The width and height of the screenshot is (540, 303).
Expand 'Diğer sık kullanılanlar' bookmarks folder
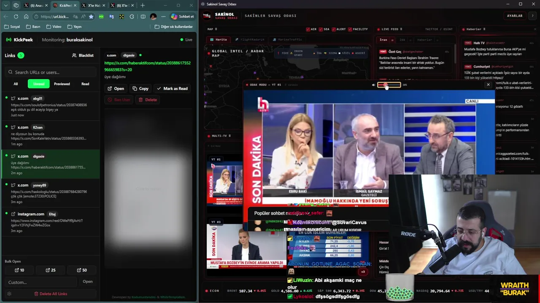click(x=174, y=27)
